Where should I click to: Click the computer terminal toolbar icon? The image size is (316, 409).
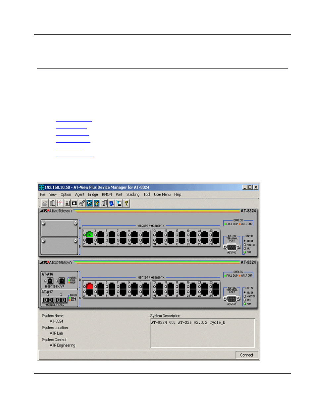pos(119,203)
